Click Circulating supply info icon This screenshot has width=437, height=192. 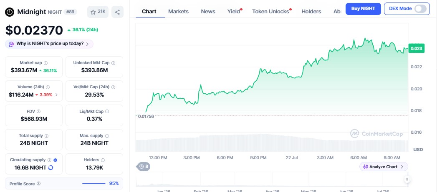49,160
